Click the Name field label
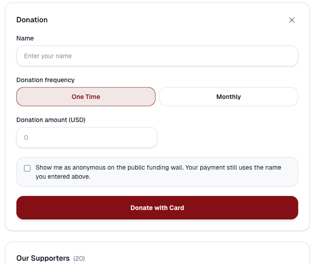 coord(25,38)
